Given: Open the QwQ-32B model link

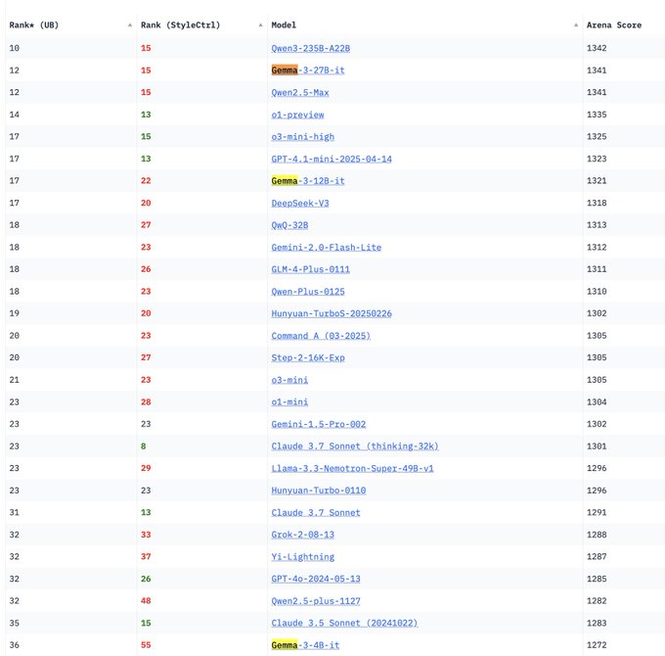Looking at the screenshot, I should tap(289, 225).
